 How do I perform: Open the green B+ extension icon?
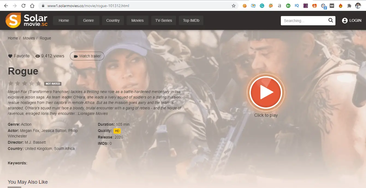(x=288, y=6)
